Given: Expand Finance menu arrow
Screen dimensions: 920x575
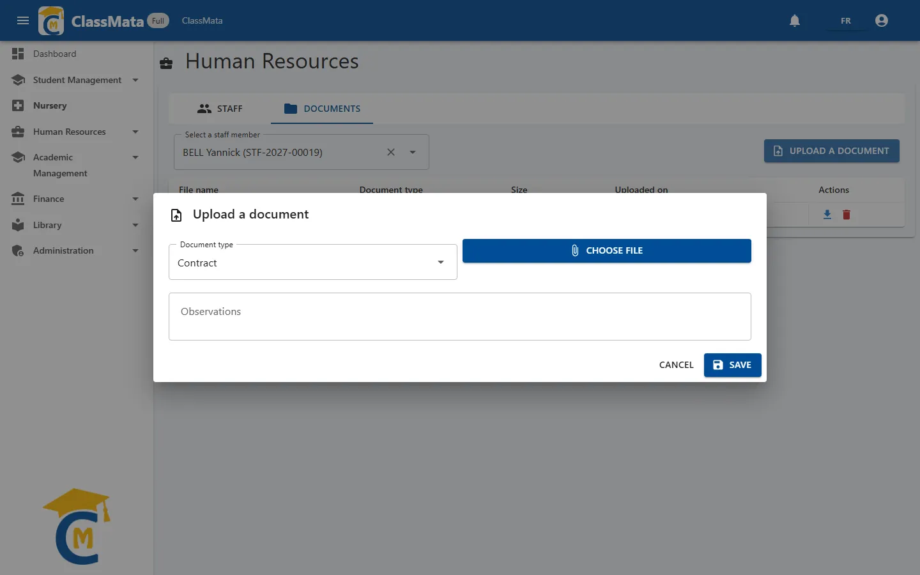Looking at the screenshot, I should [x=135, y=199].
